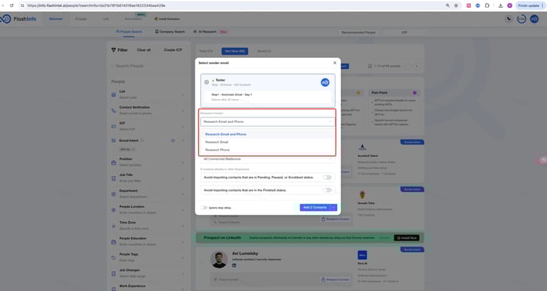Click the Create ICP button
The height and width of the screenshot is (291, 547).
click(x=173, y=50)
